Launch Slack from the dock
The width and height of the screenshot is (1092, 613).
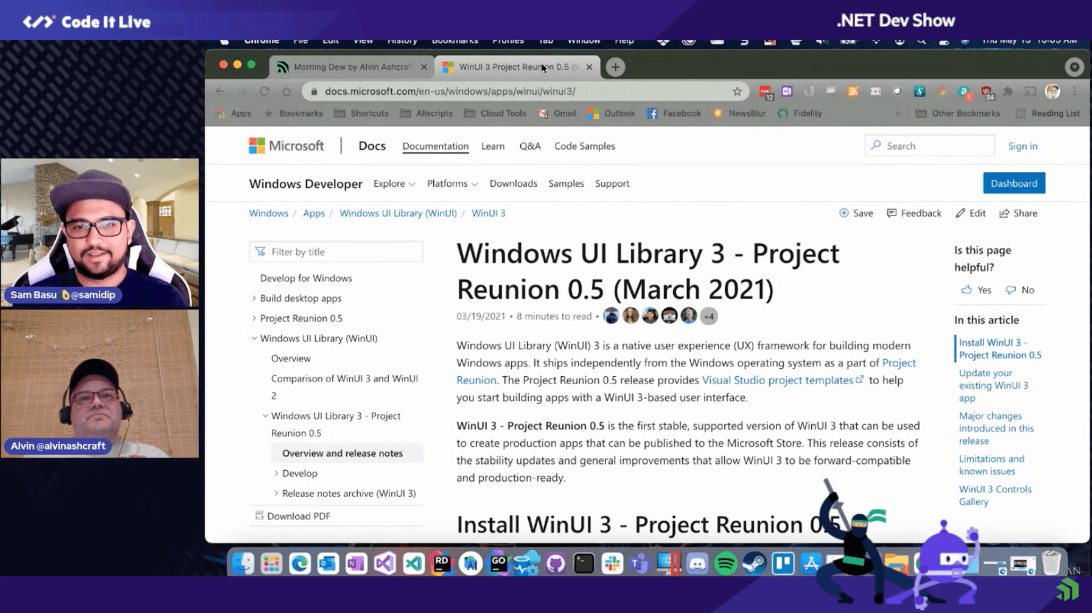[x=613, y=563]
